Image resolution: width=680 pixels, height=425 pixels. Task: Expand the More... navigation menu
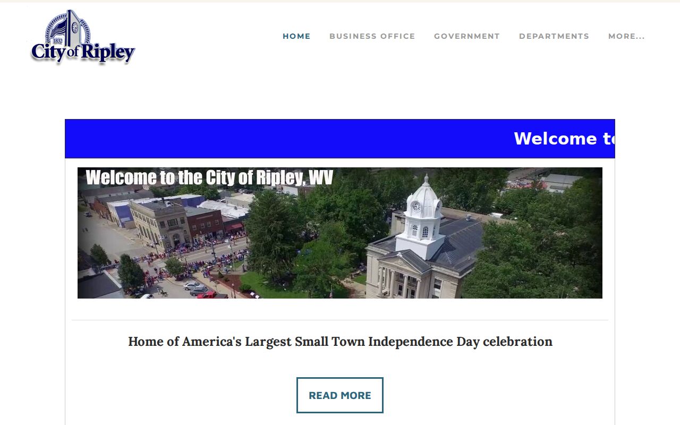pyautogui.click(x=626, y=36)
